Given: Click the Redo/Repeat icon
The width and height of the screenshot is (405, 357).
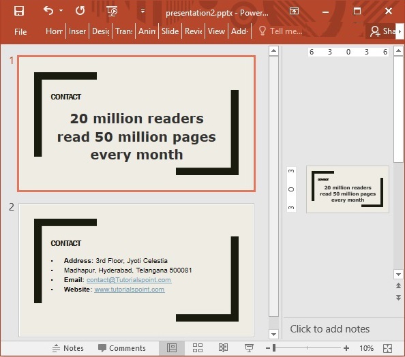Looking at the screenshot, I should [80, 11].
